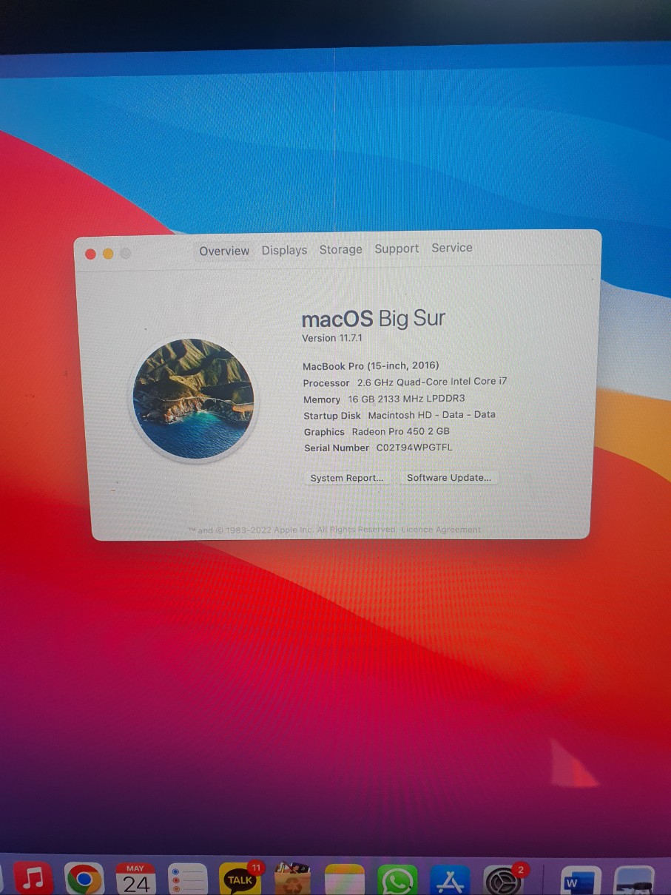Viewport: 671px width, 895px height.
Task: Click the Radeon Pro 450 2 GB value
Action: coord(400,430)
